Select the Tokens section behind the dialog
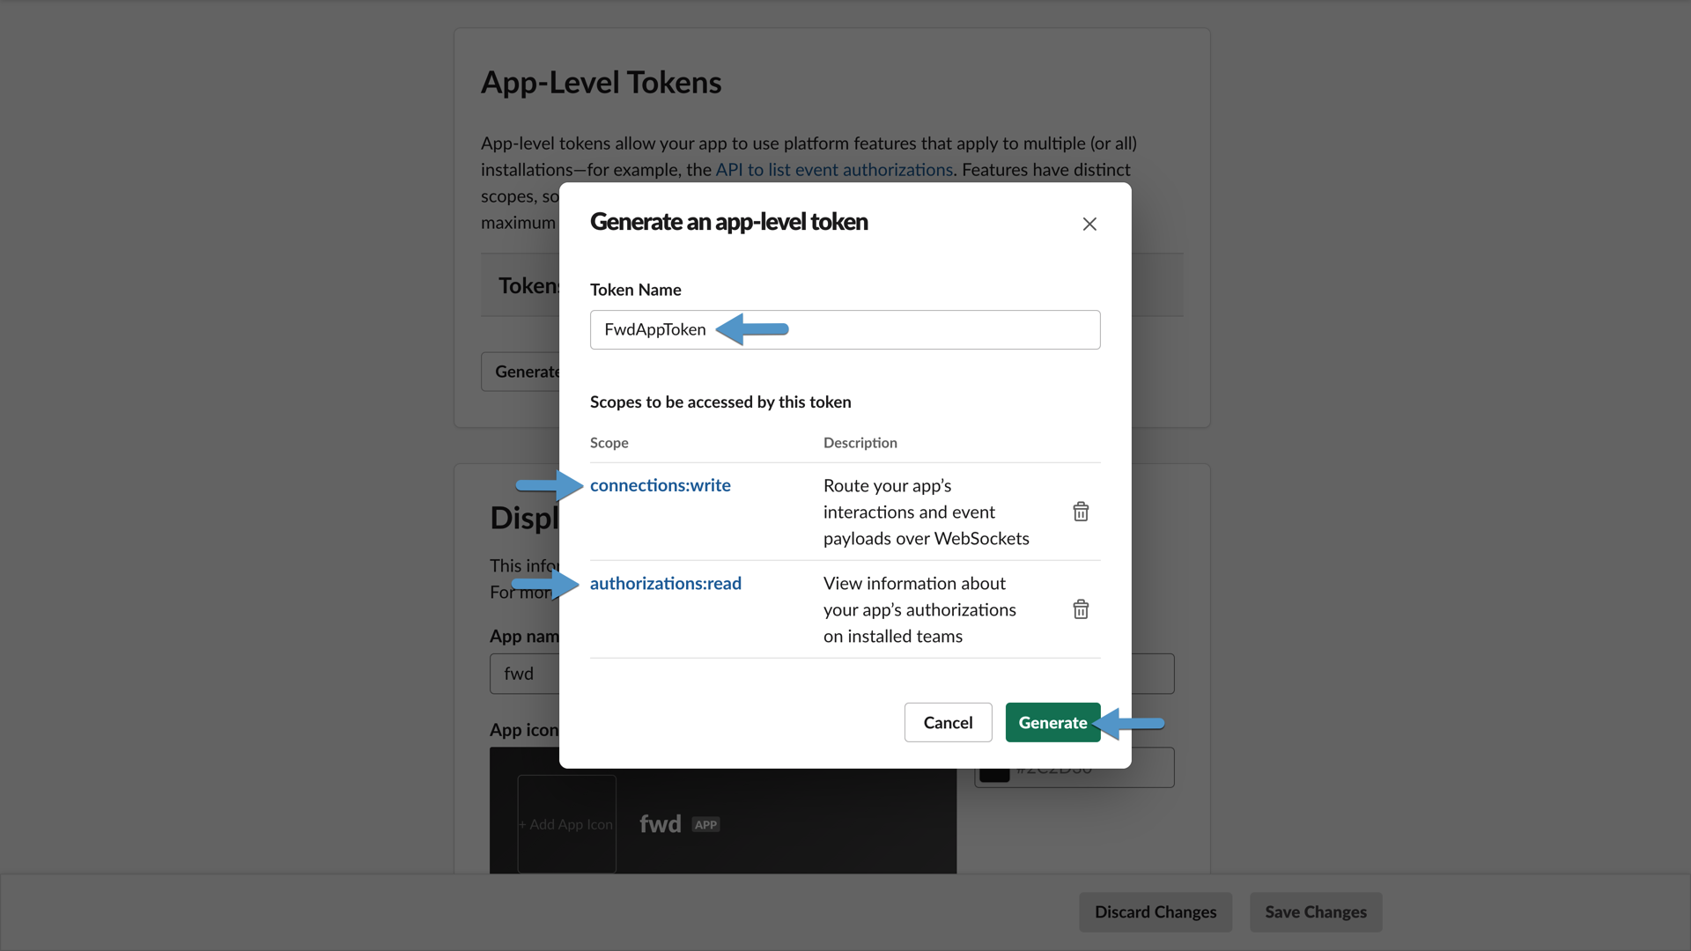1691x951 pixels. [x=527, y=284]
